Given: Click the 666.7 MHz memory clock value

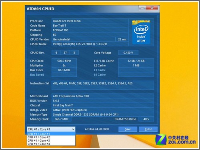Looking at the screenshot, I should 62,119.
